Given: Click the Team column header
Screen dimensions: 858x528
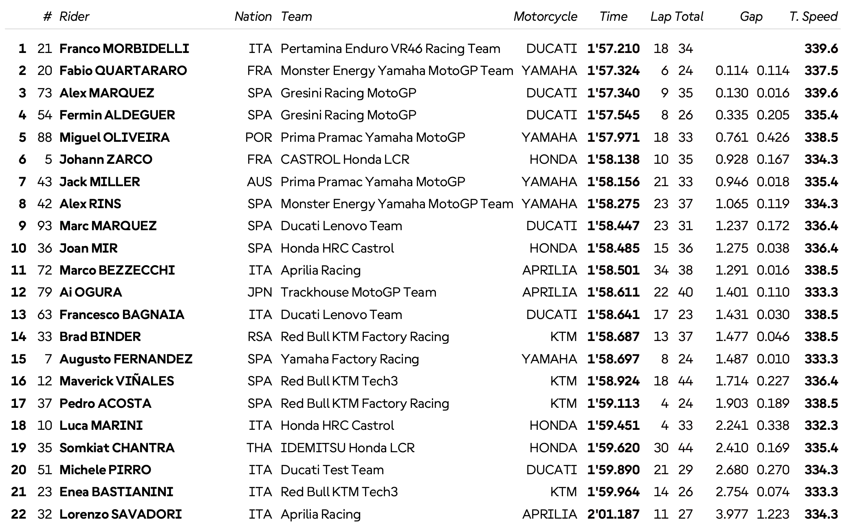Looking at the screenshot, I should point(296,16).
